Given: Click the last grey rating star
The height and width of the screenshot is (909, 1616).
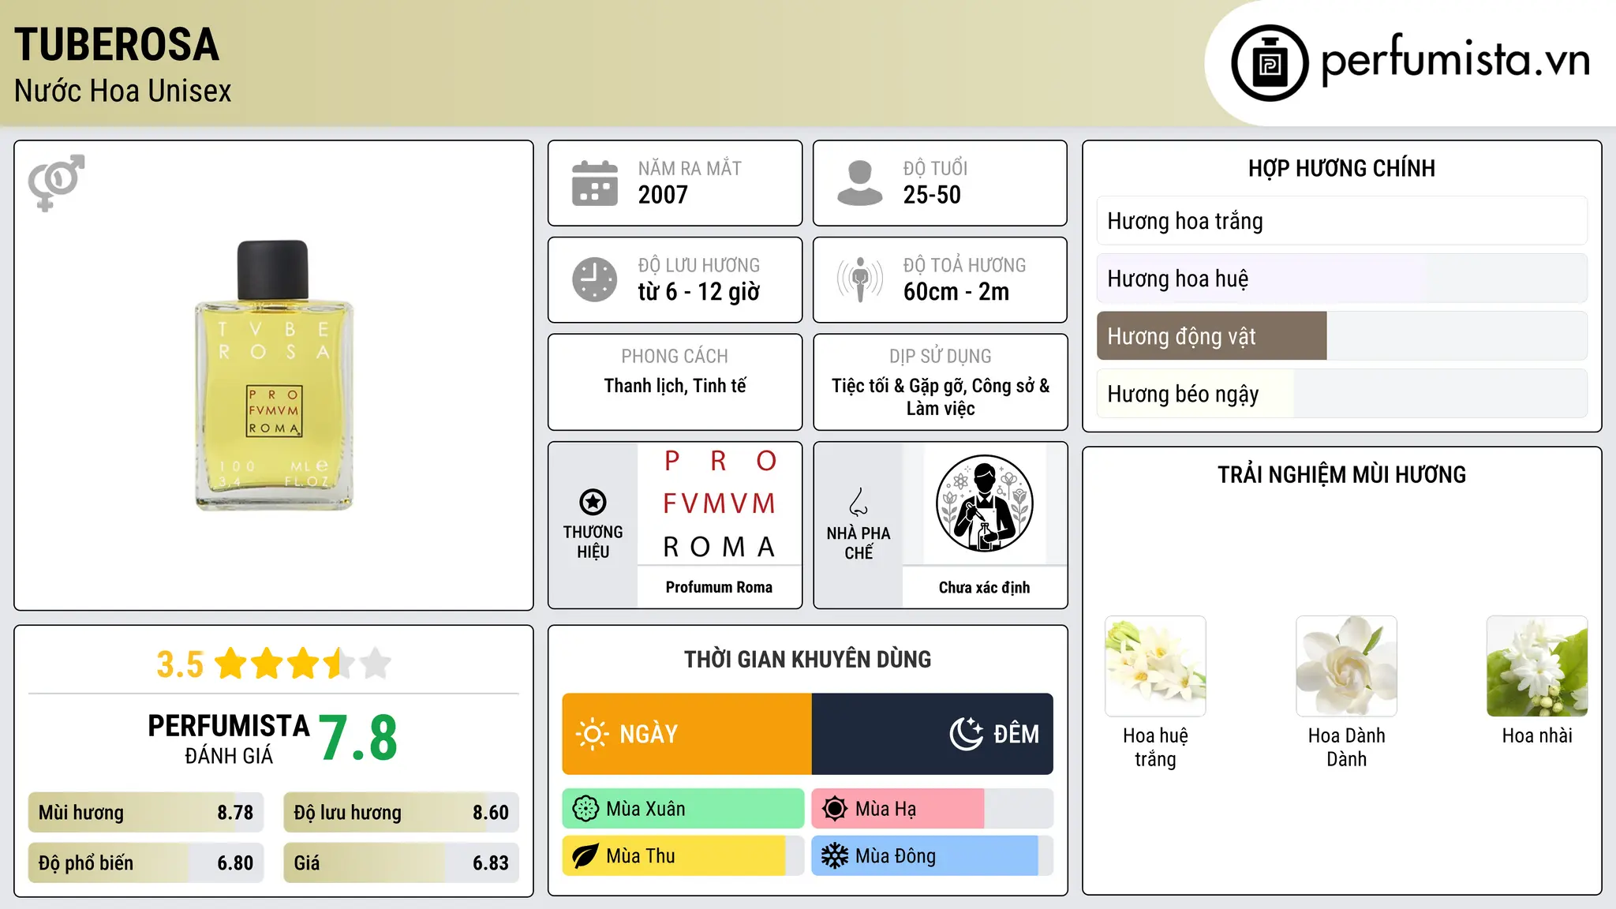Looking at the screenshot, I should (x=376, y=664).
